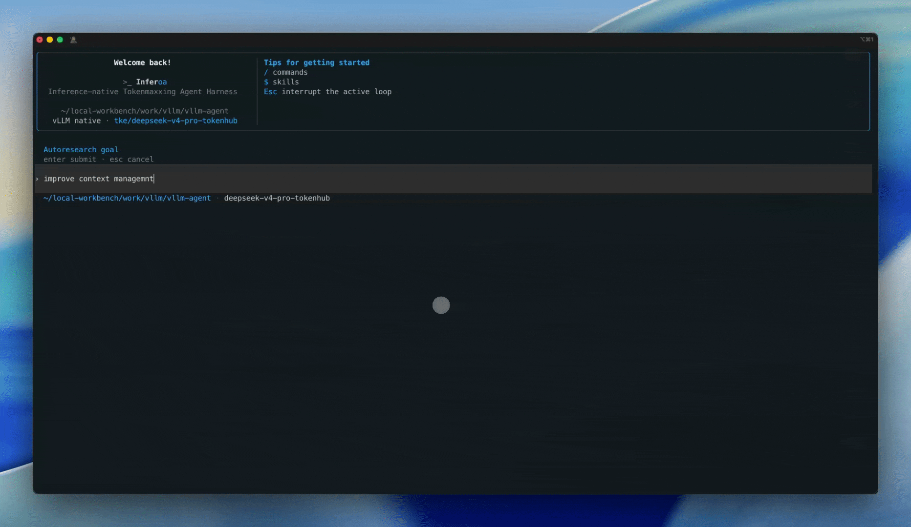Click the workbench path in welcome box
Viewport: 911px width, 527px height.
click(x=145, y=111)
